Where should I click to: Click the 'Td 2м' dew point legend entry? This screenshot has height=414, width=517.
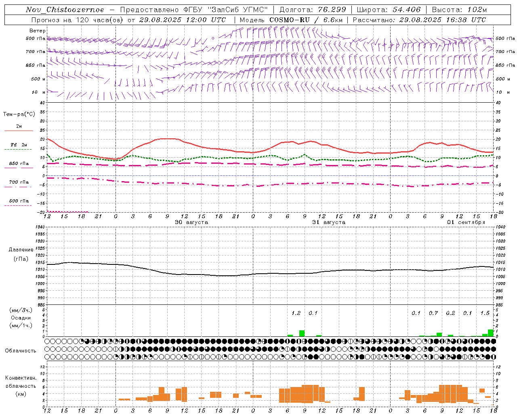19,145
